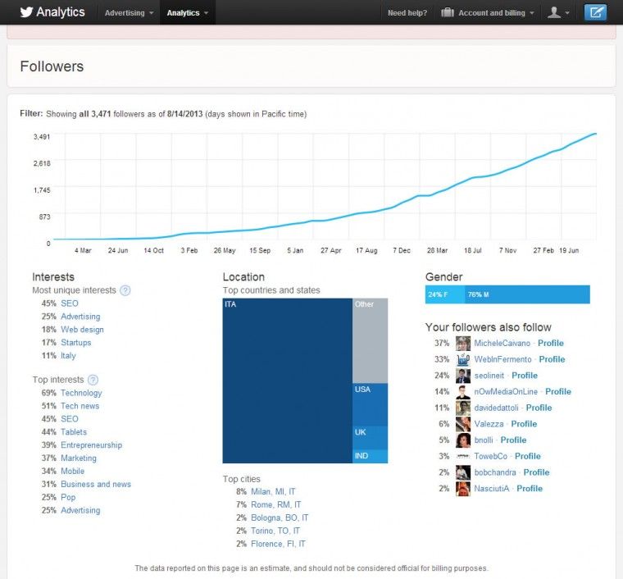Open the compose new tweet button

click(x=595, y=12)
